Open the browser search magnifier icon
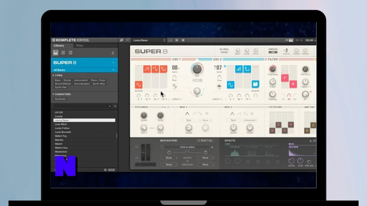 [x=121, y=40]
